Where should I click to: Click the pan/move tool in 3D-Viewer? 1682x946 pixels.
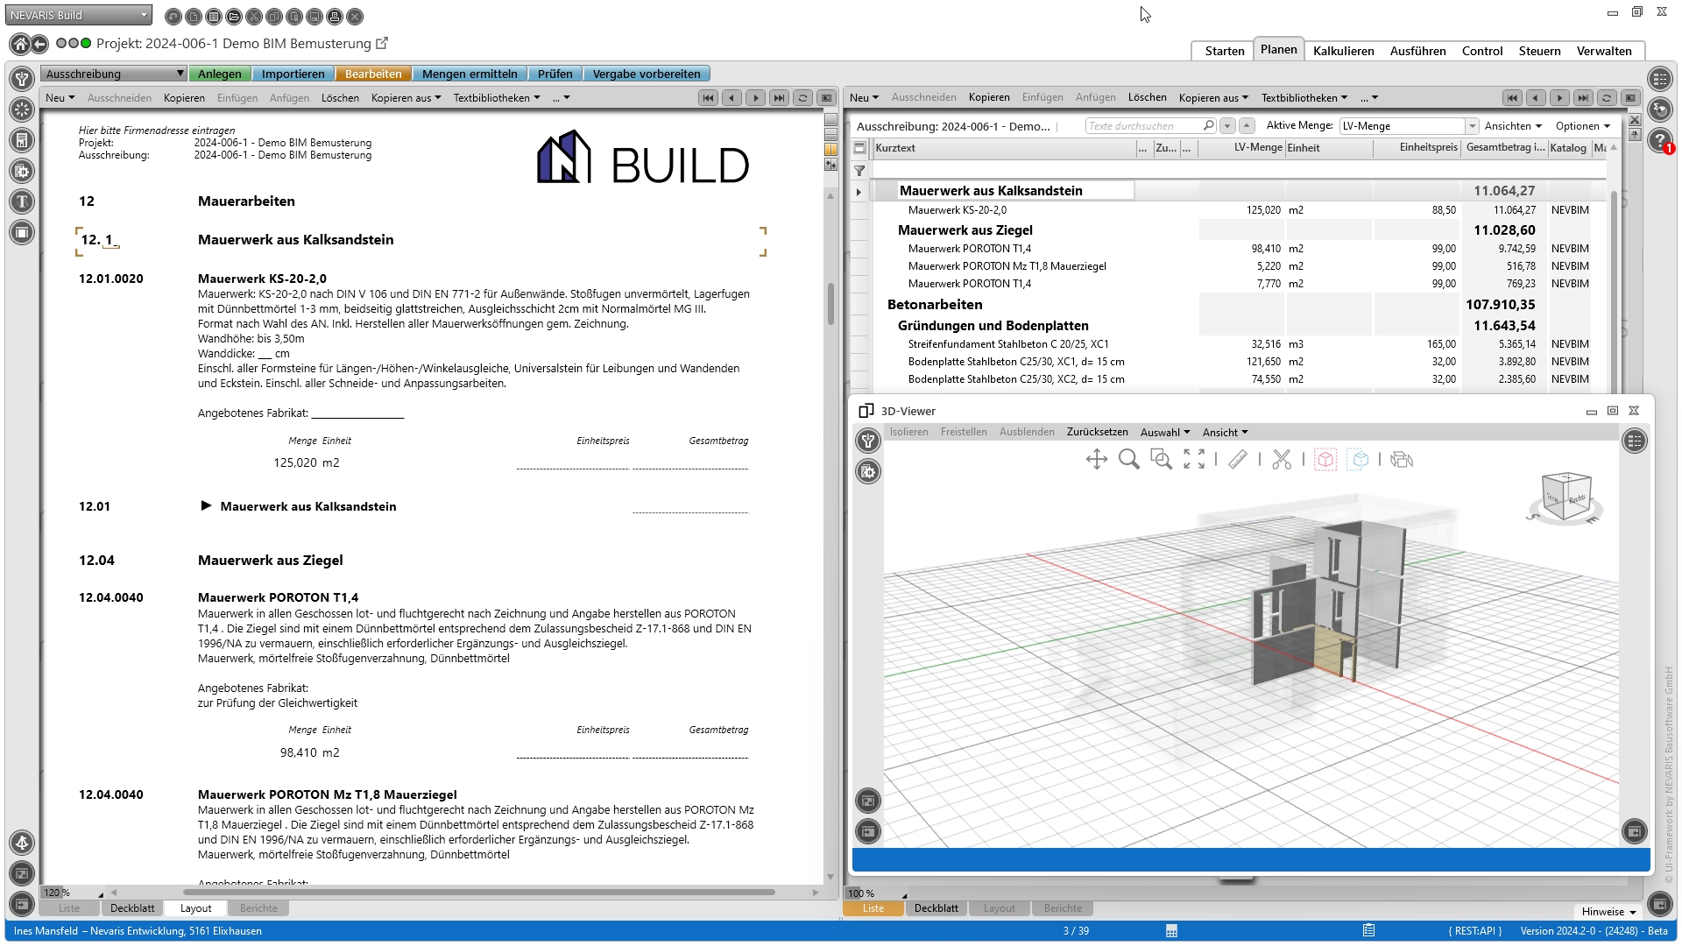tap(1096, 459)
